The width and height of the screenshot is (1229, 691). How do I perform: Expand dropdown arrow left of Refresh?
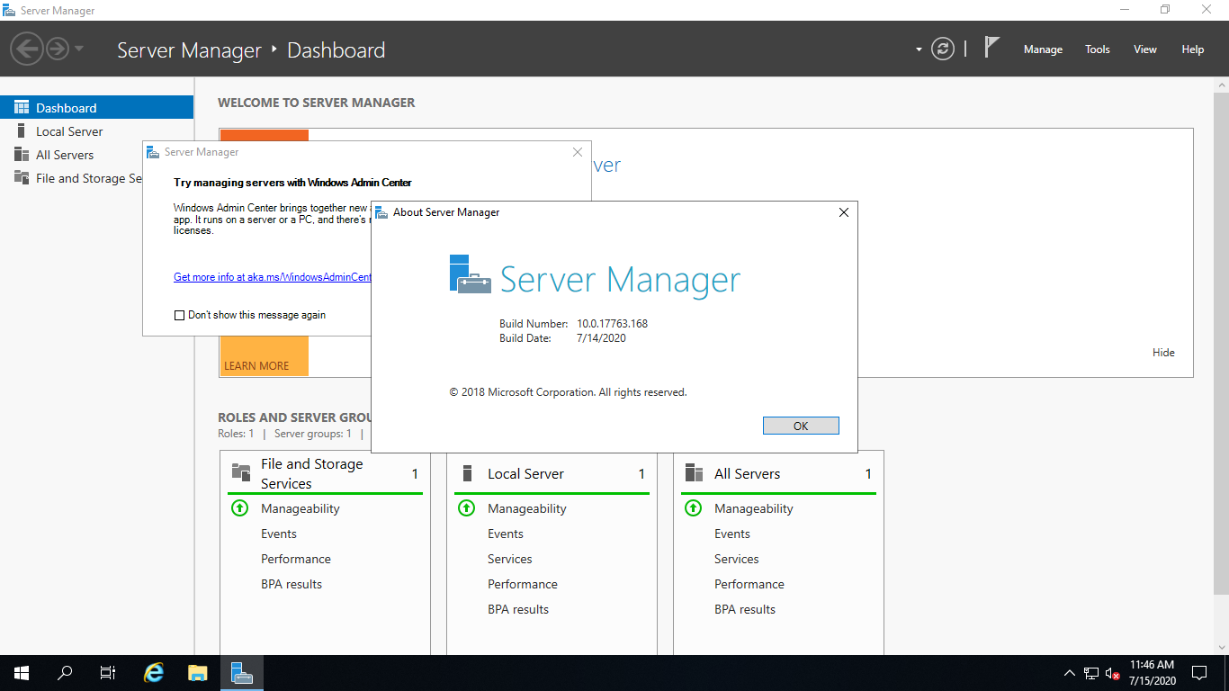tap(919, 49)
